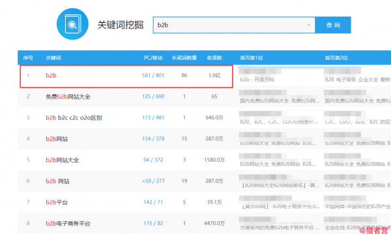Click the 287.0万 count in row 4
Screen dimensions: 391x236
214,138
